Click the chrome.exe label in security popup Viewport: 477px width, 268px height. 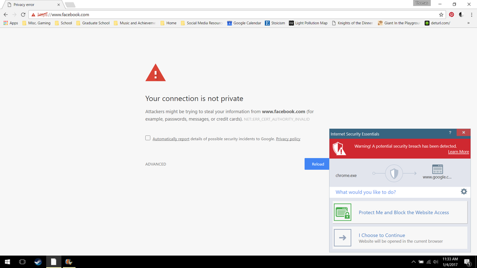tap(346, 175)
